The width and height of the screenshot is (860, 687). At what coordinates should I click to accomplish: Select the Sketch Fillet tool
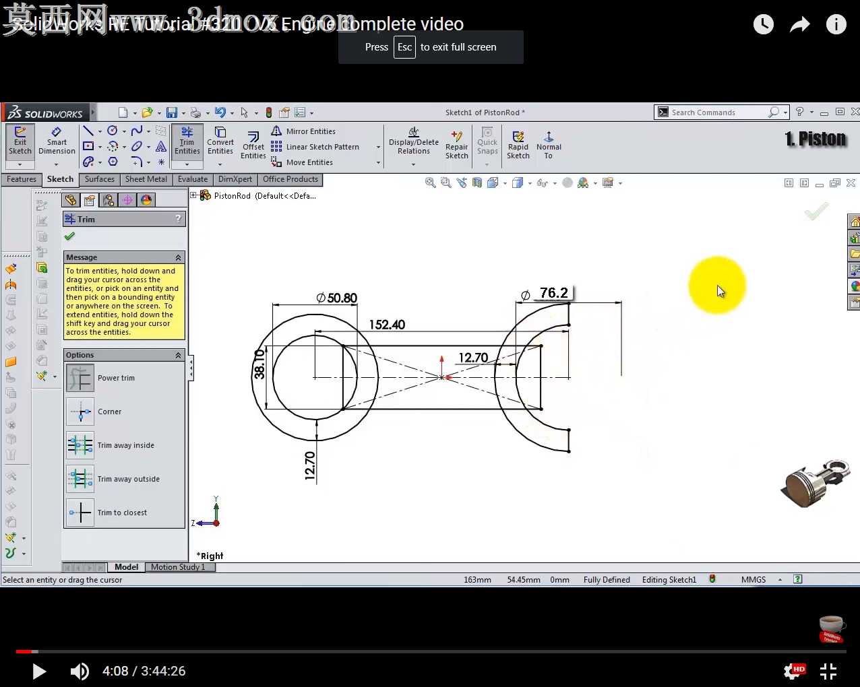[x=137, y=162]
